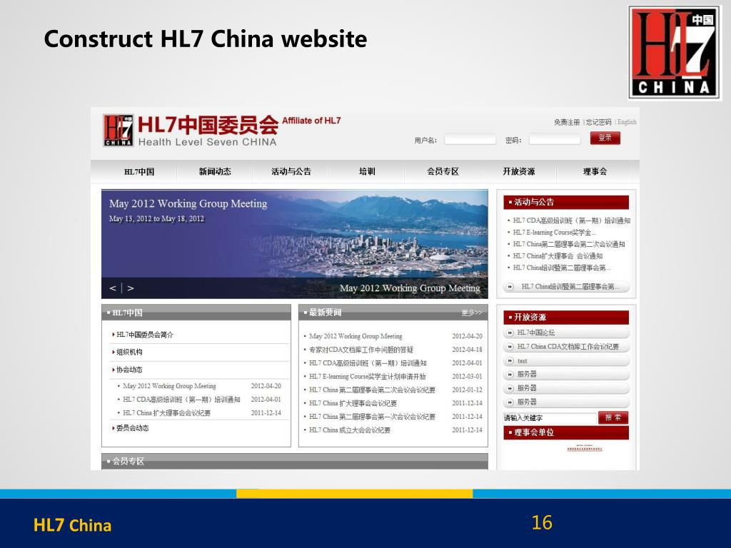This screenshot has width=731, height=548.
Task: Open HL7 China第二届理事会第二次会议通知
Action: (x=569, y=244)
